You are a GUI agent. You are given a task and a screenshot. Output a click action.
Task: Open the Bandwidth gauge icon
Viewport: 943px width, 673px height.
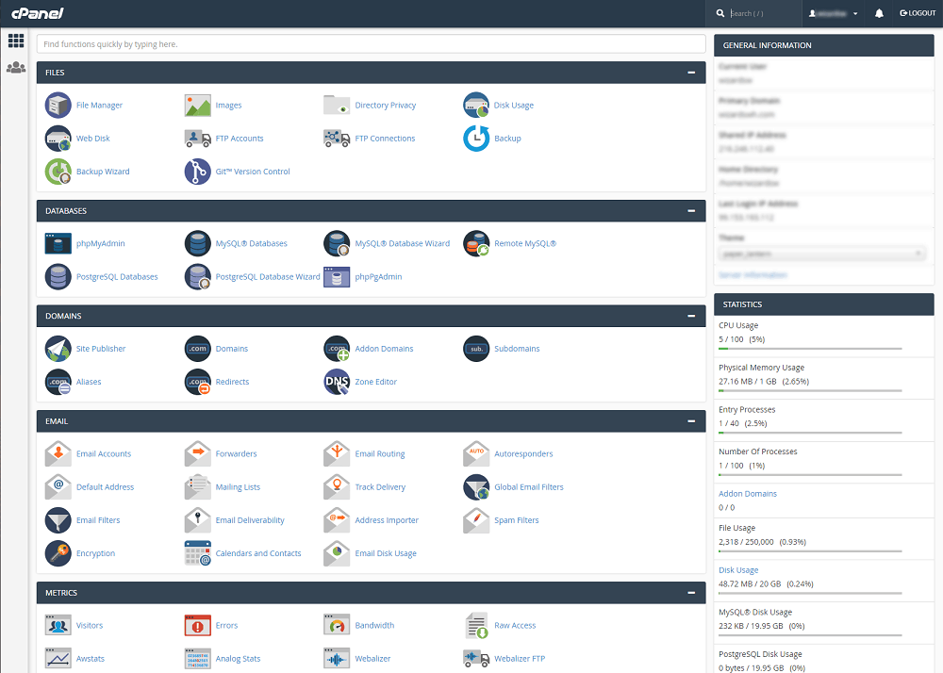(x=337, y=626)
